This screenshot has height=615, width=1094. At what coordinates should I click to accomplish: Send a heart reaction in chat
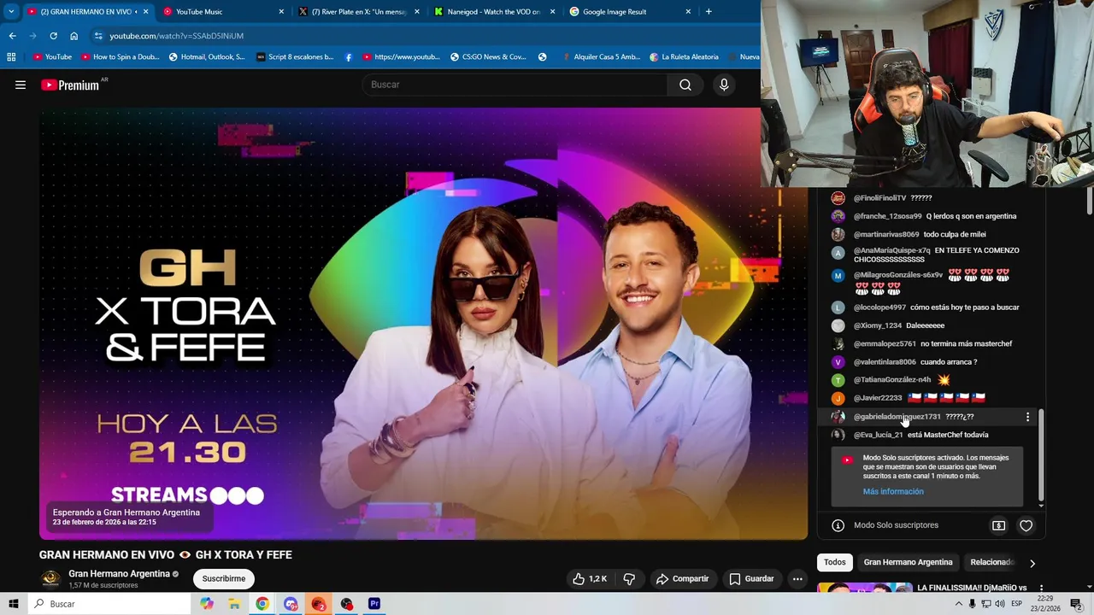[x=1026, y=525]
